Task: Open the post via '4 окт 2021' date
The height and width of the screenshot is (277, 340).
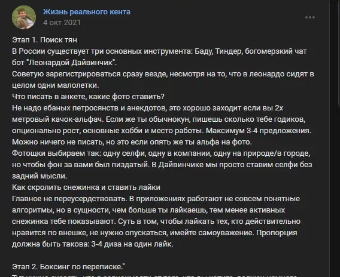Action: point(62,23)
